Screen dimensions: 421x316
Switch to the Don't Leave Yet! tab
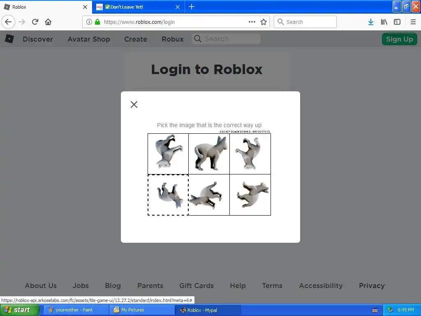[138, 7]
